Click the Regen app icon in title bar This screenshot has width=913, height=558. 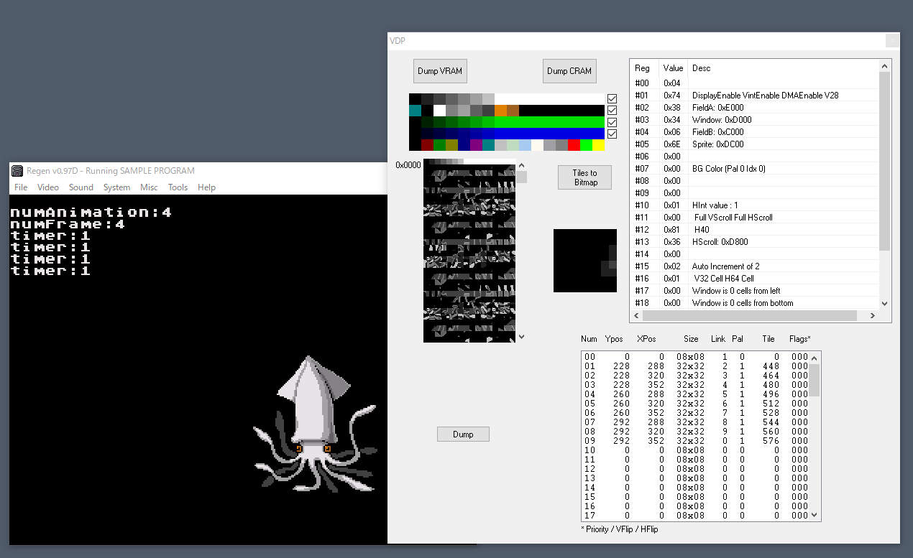[17, 171]
